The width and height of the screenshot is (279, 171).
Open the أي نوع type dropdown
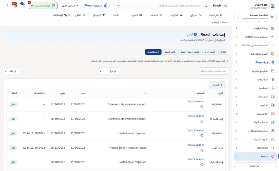pos(109,71)
